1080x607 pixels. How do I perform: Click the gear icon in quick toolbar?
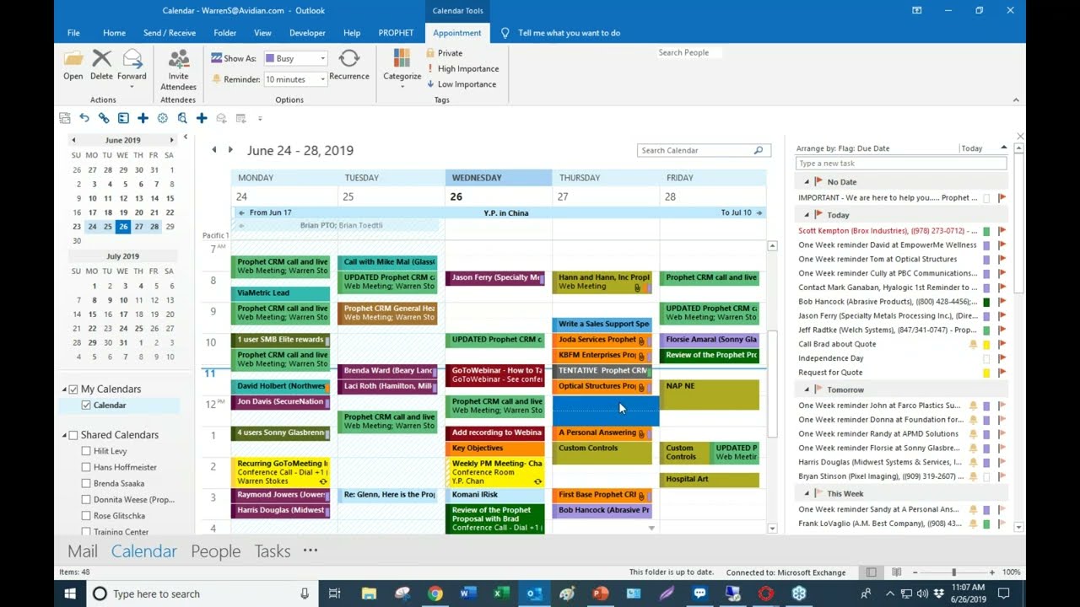pyautogui.click(x=163, y=118)
